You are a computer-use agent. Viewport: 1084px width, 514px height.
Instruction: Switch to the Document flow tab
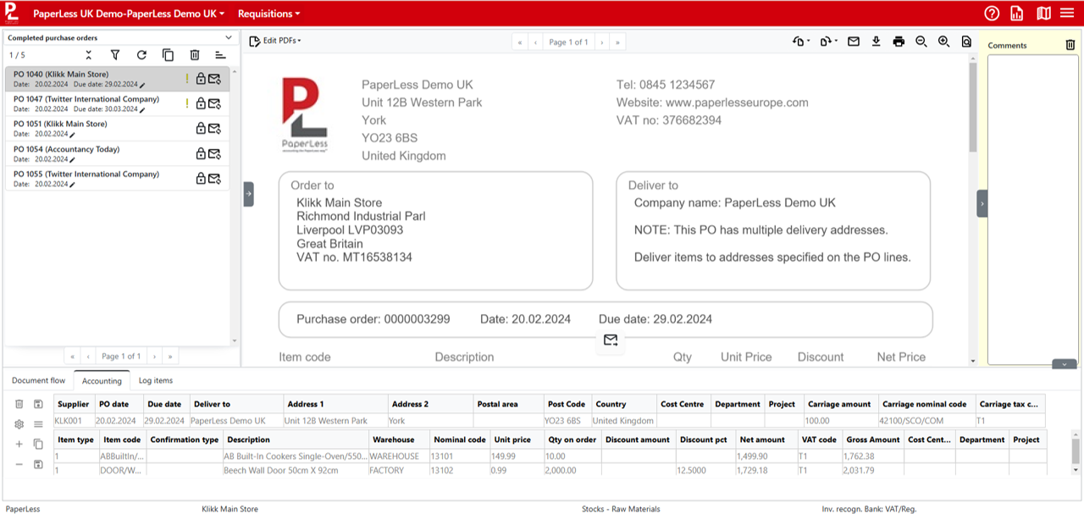pyautogui.click(x=37, y=380)
